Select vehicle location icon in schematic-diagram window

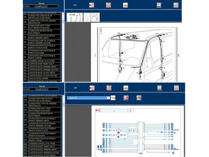[126, 88]
